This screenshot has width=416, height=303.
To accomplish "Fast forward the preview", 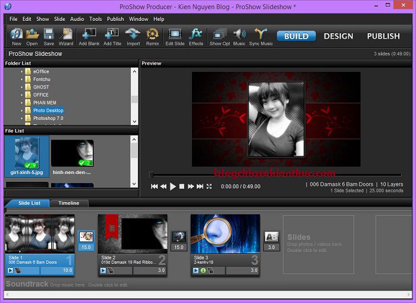I will [191, 187].
